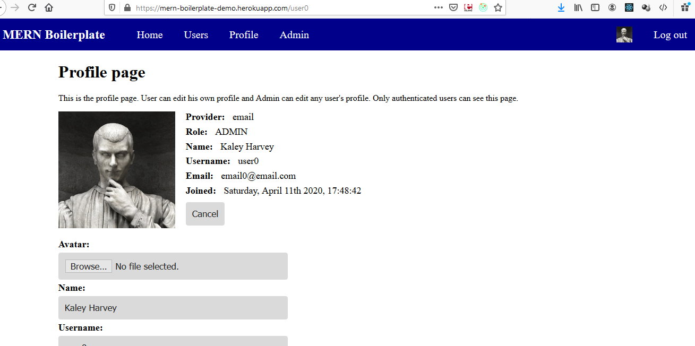The width and height of the screenshot is (695, 346).
Task: Toggle the sidebar icon
Action: click(595, 7)
